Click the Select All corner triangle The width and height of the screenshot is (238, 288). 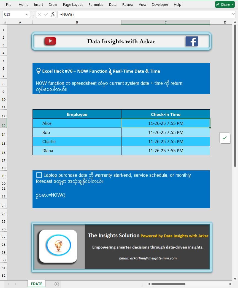click(5, 22)
